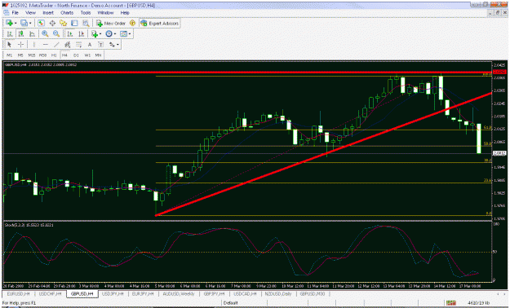
Task: Click the New Order button
Action: coord(111,23)
